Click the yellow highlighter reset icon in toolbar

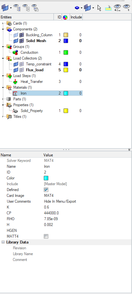108,8
